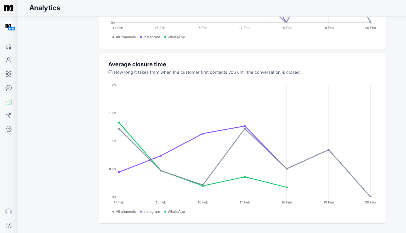This screenshot has height=233, width=406.
Task: Select the green Analytics bar chart icon
Action: point(9,102)
